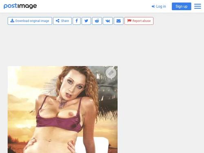Post the image to Reddit
The width and height of the screenshot is (204, 153).
[x=97, y=21]
